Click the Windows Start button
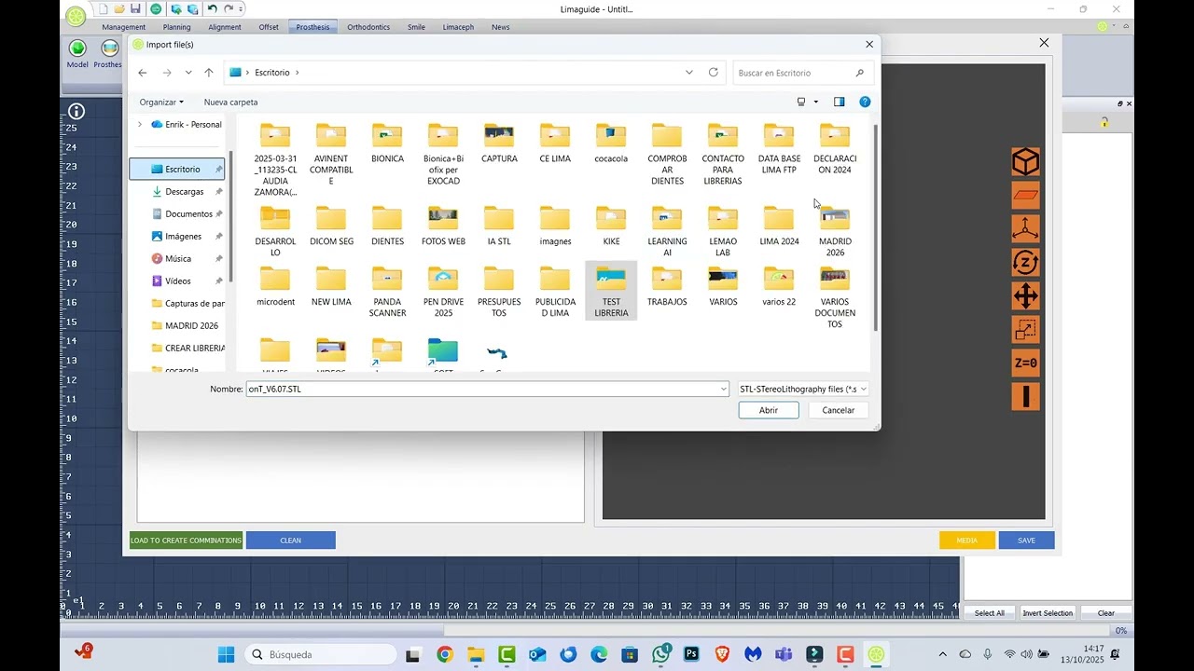 [226, 654]
